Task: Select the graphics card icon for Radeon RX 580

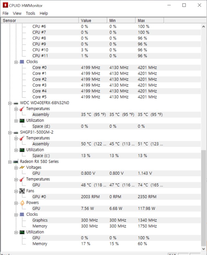Action: tap(16, 162)
